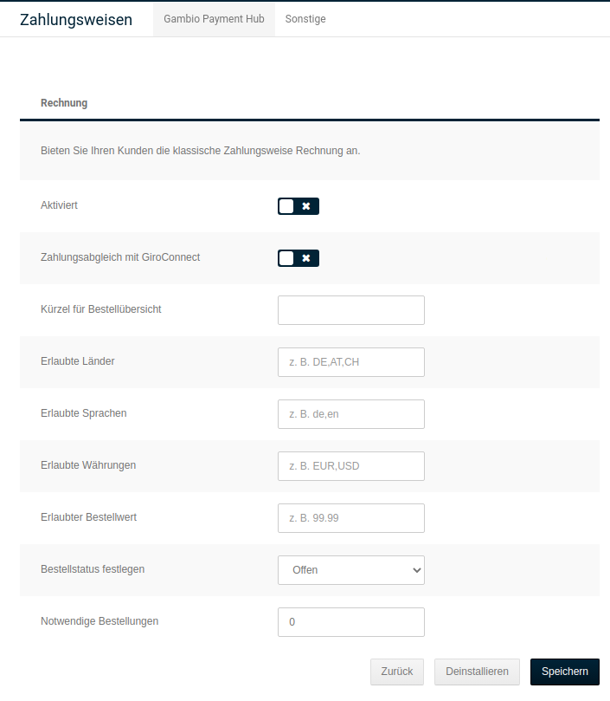The width and height of the screenshot is (610, 701).
Task: Click into the Erlaubte Sprachen field
Action: click(350, 414)
